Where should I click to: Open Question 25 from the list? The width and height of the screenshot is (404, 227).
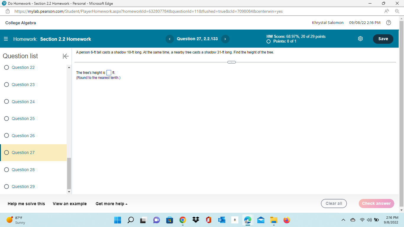23,119
